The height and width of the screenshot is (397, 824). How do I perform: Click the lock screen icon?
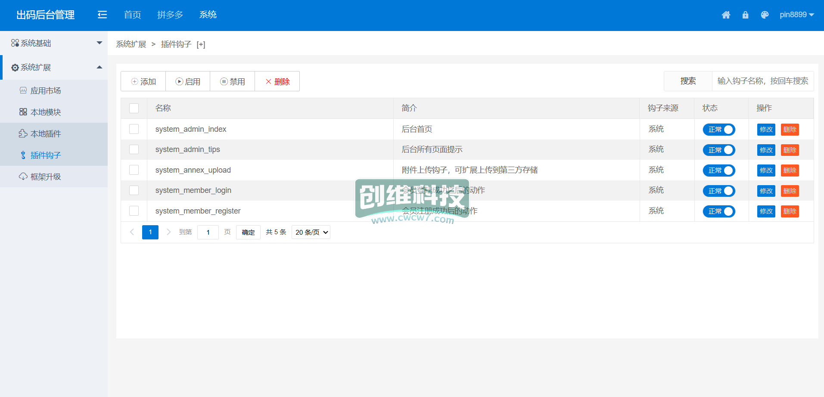click(745, 15)
